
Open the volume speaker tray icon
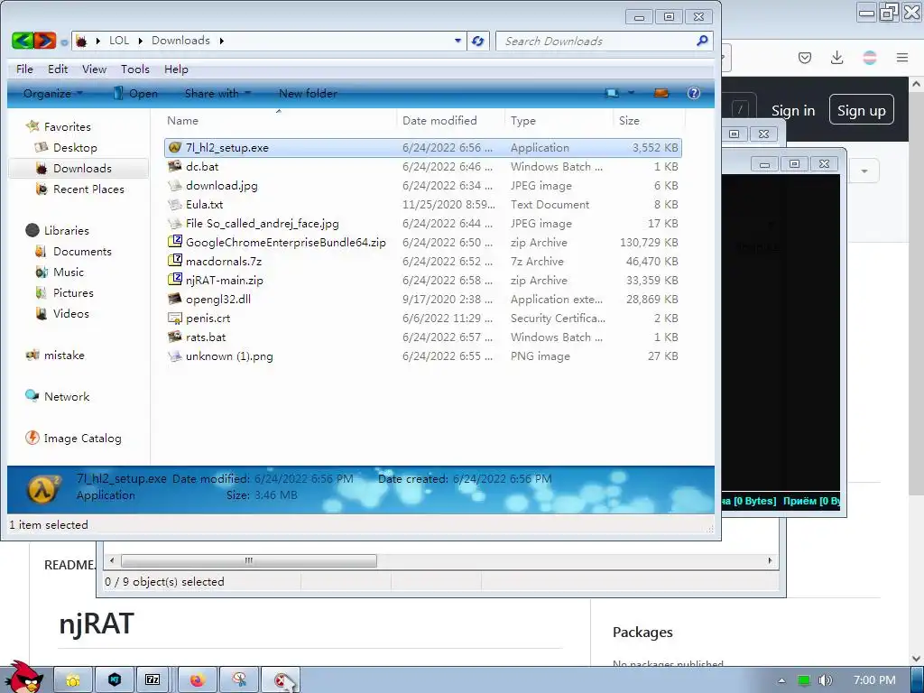[x=825, y=680]
